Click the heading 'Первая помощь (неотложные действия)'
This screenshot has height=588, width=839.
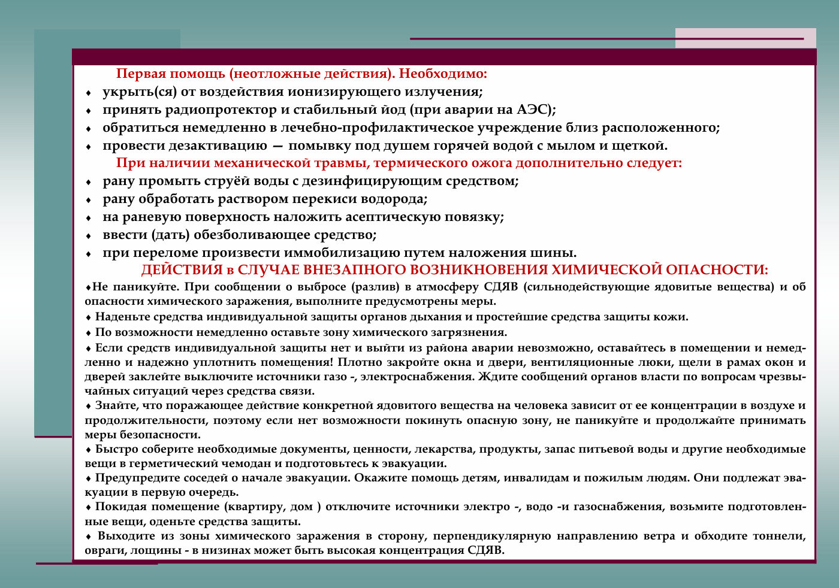[x=301, y=74]
